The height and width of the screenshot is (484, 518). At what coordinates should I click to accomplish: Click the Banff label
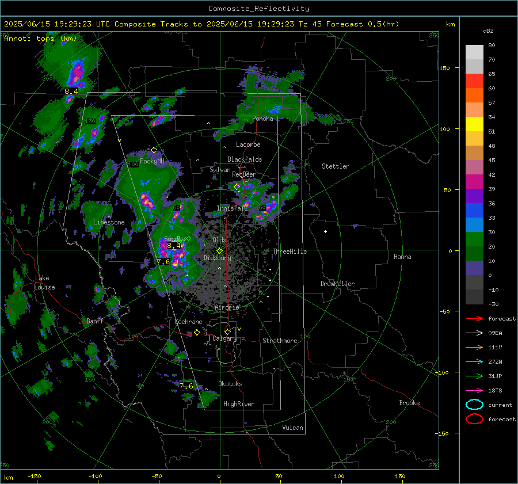95,321
